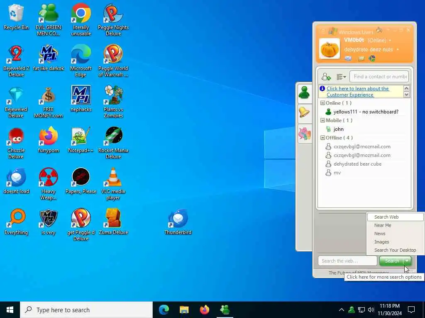Open the e-mail inbox envelope icon
This screenshot has width=425, height=318.
point(348,58)
